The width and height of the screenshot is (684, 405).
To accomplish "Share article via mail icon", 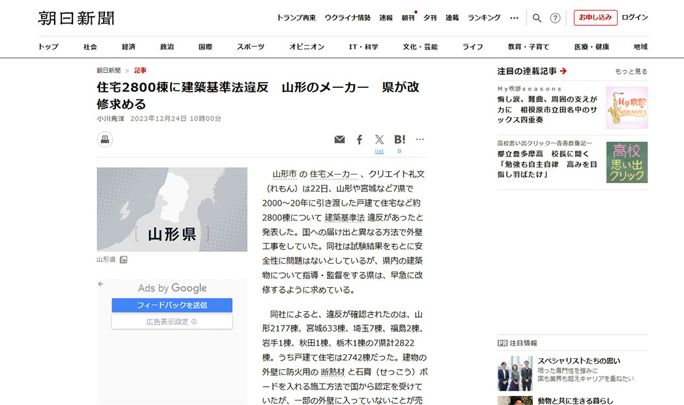I will pyautogui.click(x=339, y=139).
